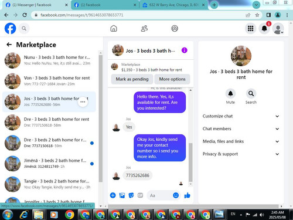
Task: Open the Chrome profile icon
Action: pos(278,15)
